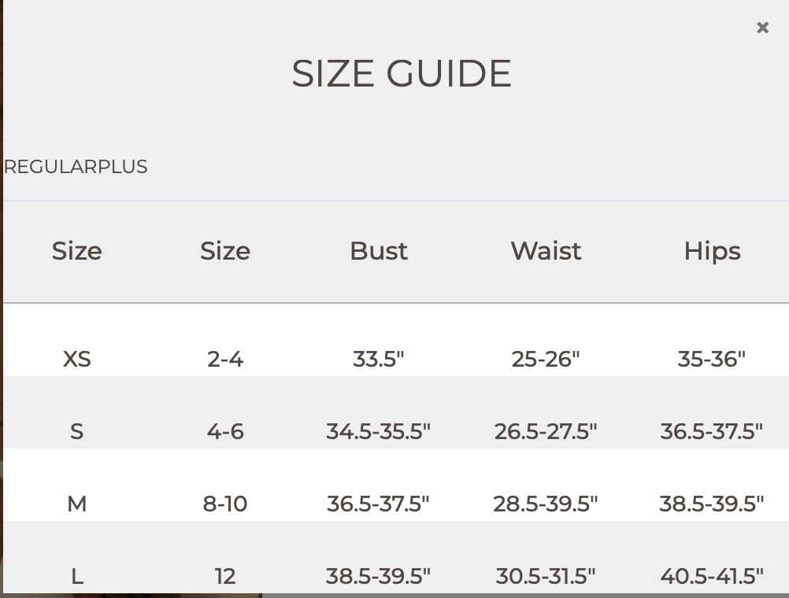The width and height of the screenshot is (789, 598).
Task: Select the L size row
Action: 76,575
